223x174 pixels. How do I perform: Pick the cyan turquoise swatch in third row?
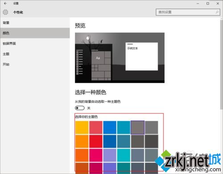pyautogui.click(x=124, y=155)
